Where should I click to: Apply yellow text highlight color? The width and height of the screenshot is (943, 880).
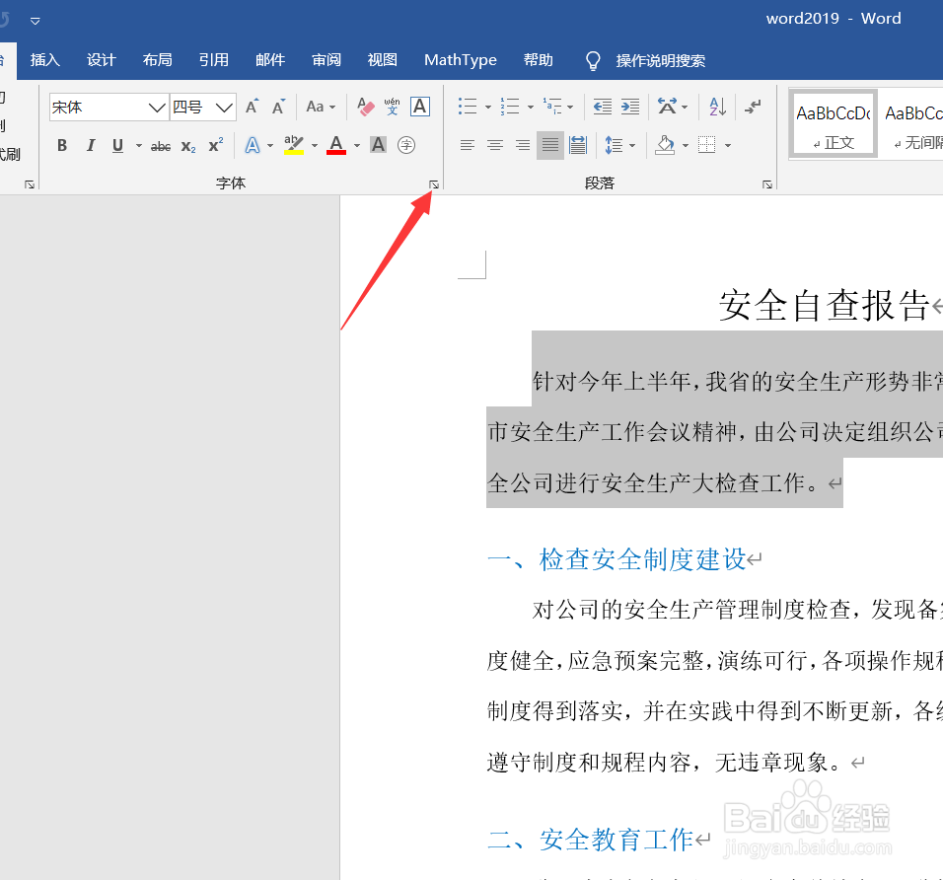pos(292,145)
